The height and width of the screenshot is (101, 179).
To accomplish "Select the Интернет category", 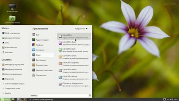I will point(43,50).
